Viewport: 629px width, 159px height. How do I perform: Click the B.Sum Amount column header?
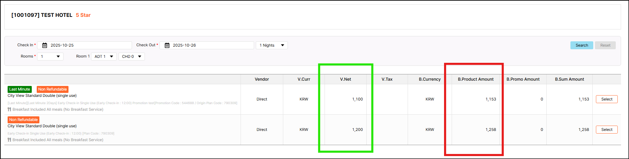point(569,79)
